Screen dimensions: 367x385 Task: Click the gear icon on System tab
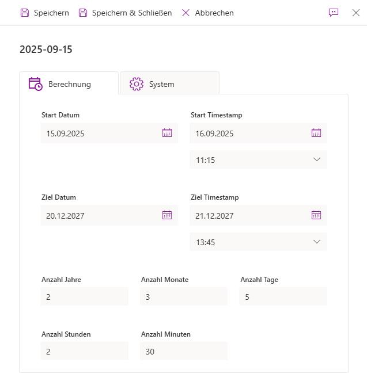(x=136, y=84)
